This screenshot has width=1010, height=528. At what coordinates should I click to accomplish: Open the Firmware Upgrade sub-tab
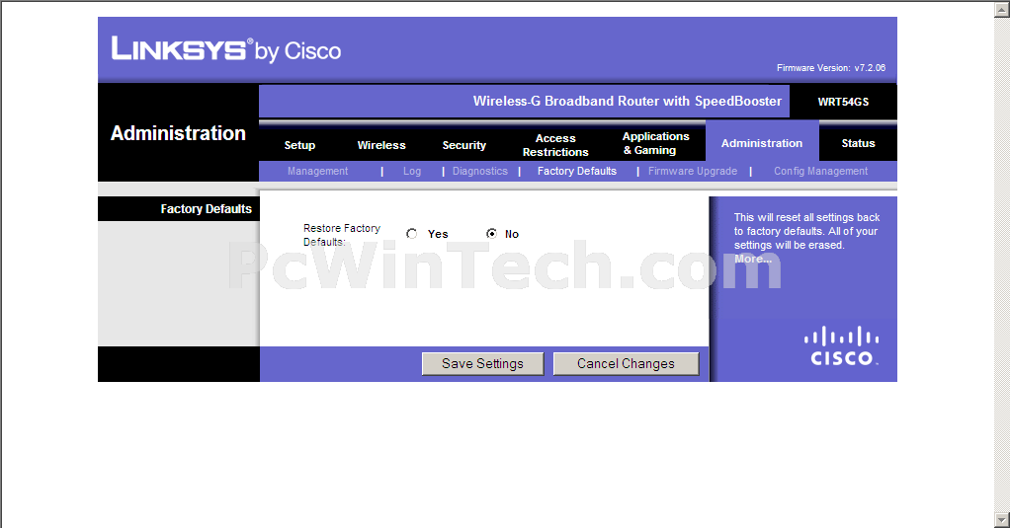click(693, 171)
